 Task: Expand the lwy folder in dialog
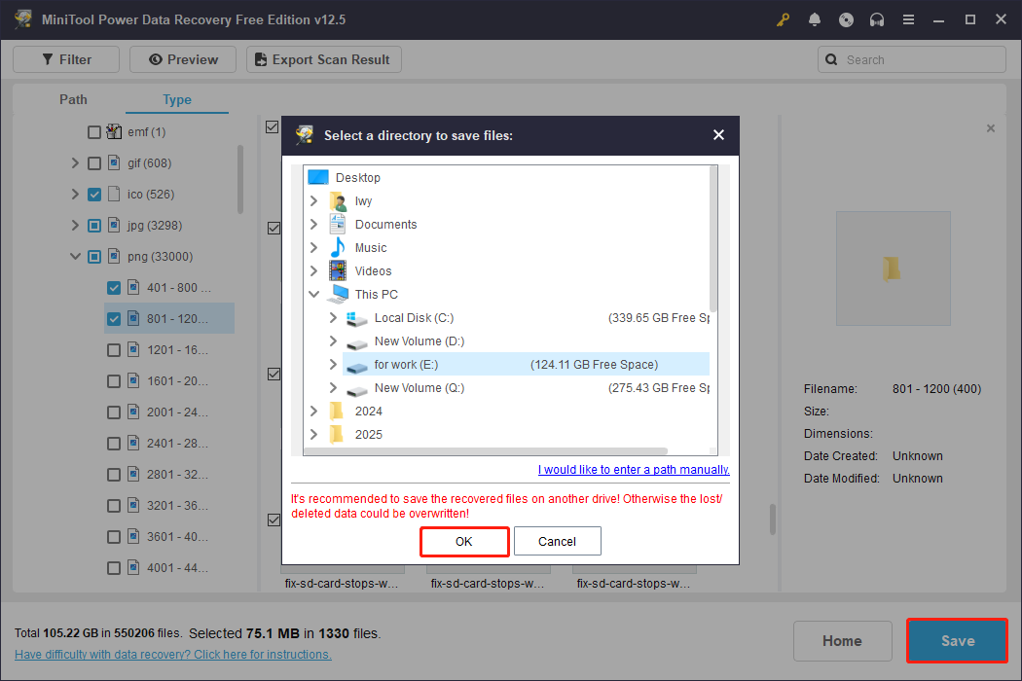[x=314, y=200]
